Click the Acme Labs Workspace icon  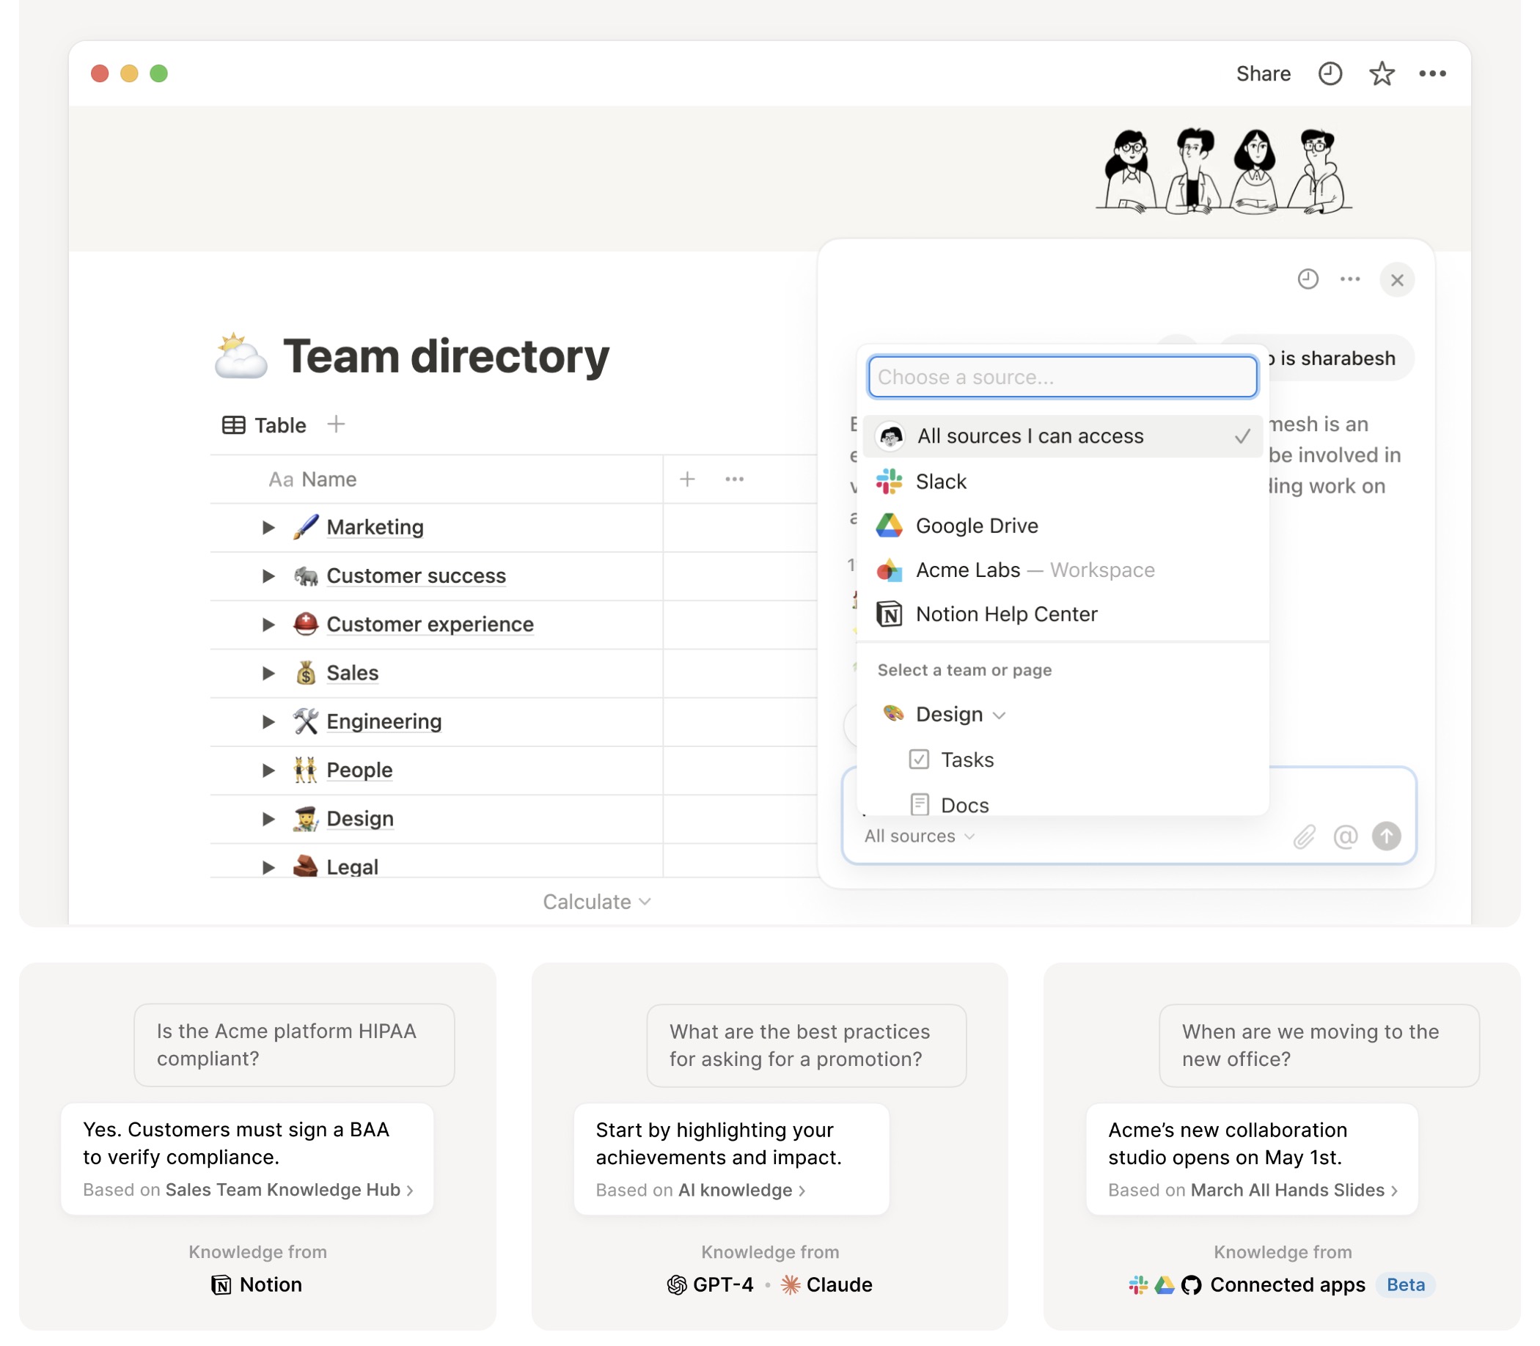click(x=892, y=568)
